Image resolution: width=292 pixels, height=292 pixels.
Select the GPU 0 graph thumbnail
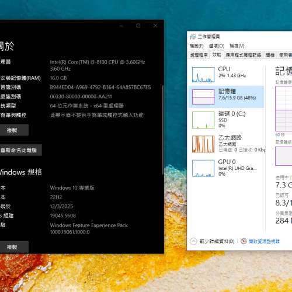coord(203,168)
